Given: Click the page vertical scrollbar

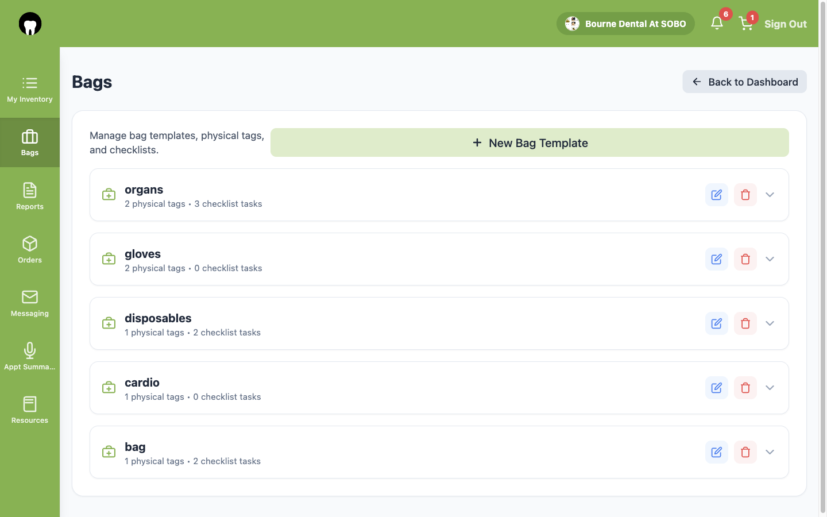Looking at the screenshot, I should [822, 258].
